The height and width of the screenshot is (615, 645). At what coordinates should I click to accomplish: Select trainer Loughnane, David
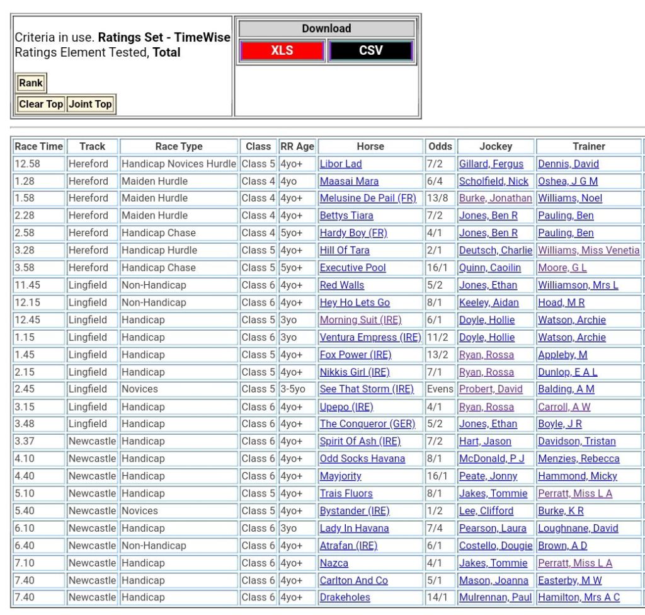578,528
